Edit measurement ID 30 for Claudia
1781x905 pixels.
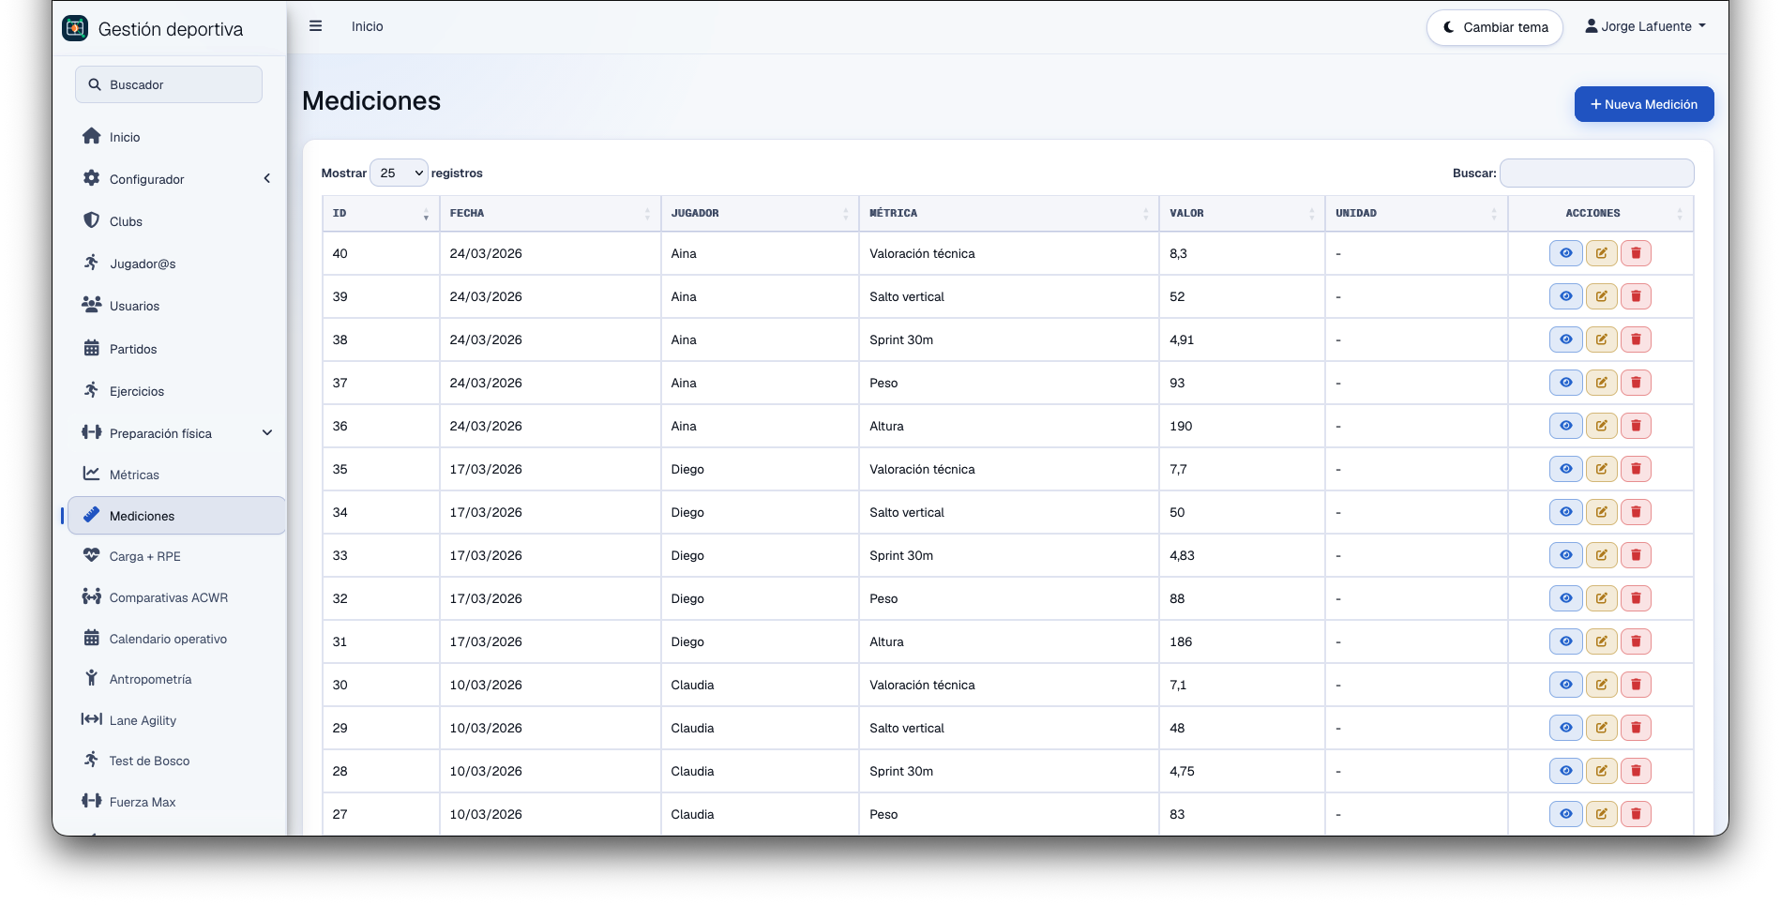(x=1602, y=685)
